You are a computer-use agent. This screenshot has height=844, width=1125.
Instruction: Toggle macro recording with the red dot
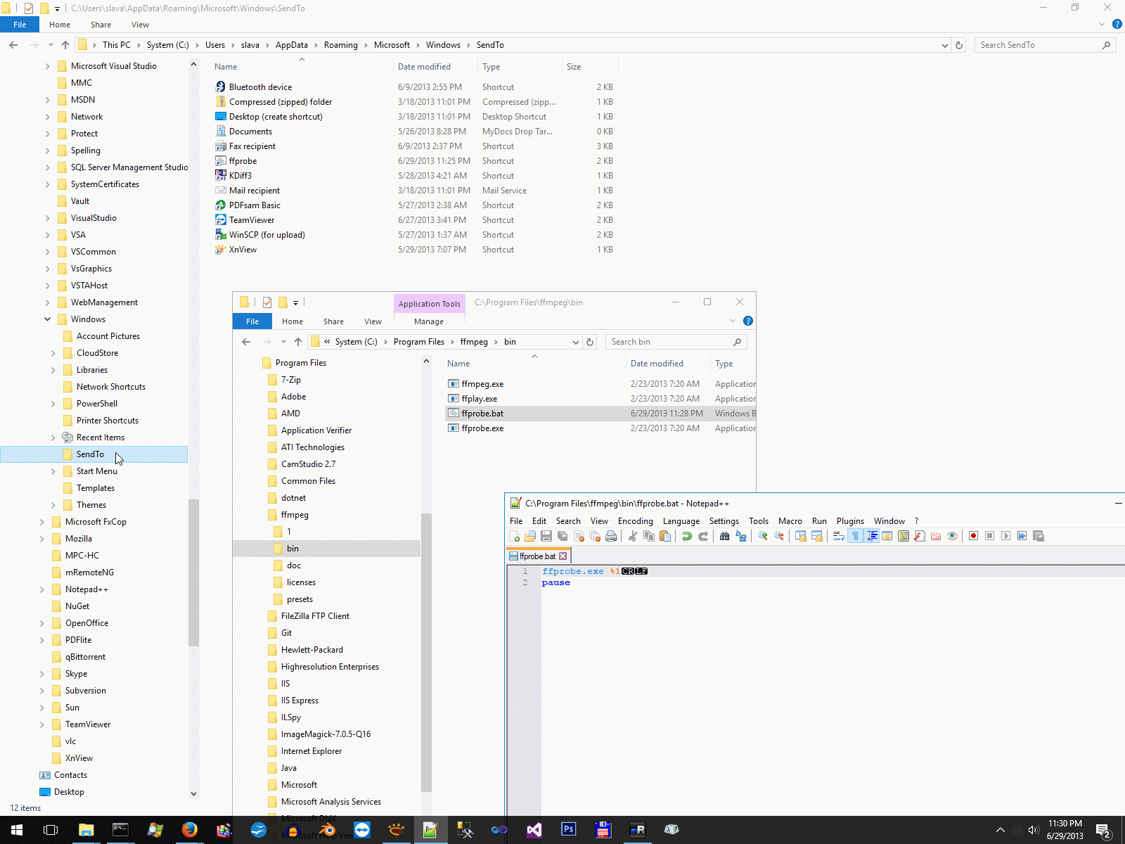pyautogui.click(x=974, y=536)
